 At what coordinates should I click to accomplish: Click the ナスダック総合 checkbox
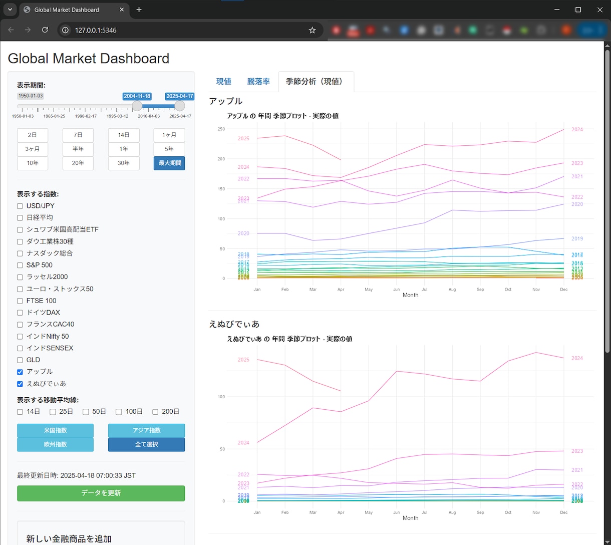pyautogui.click(x=20, y=253)
